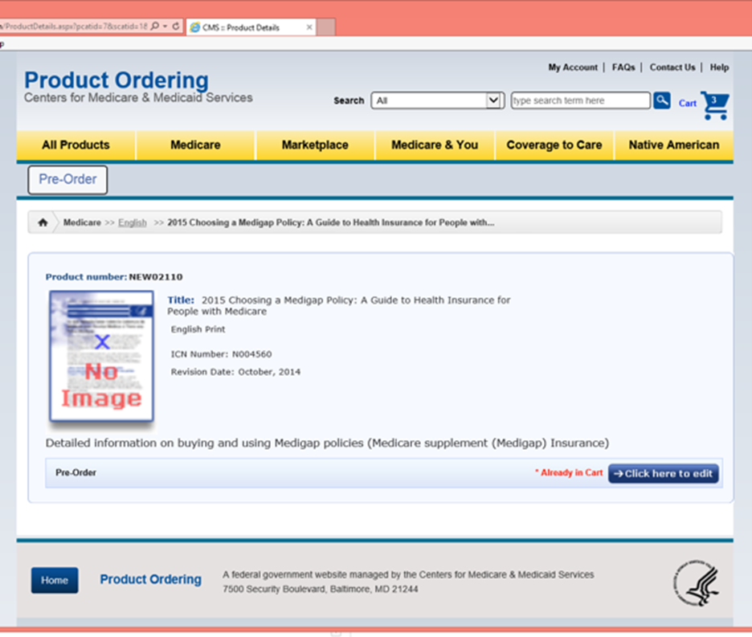Open the My Account link

(x=573, y=67)
